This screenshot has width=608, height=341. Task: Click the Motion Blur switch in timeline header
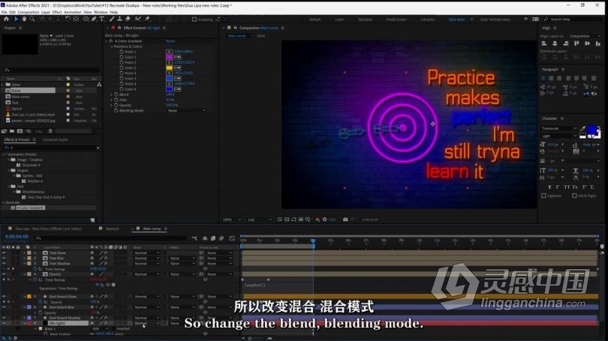[221, 238]
